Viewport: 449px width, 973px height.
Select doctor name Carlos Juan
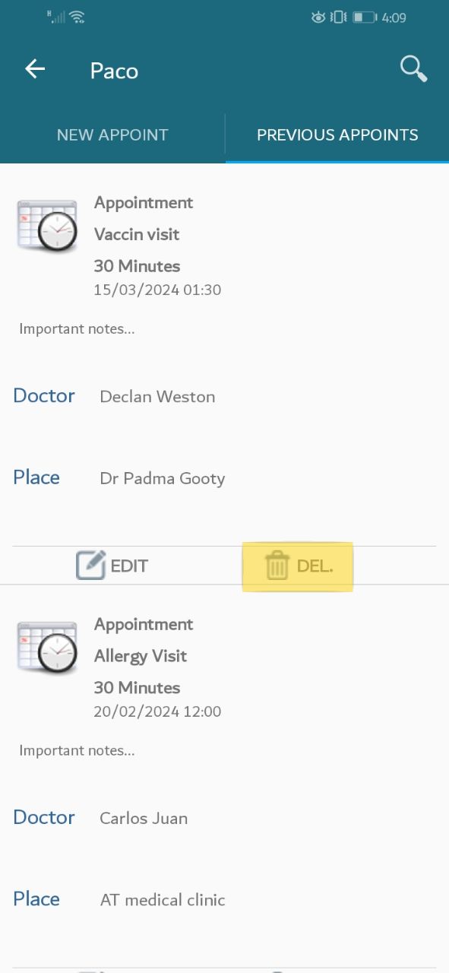(144, 819)
